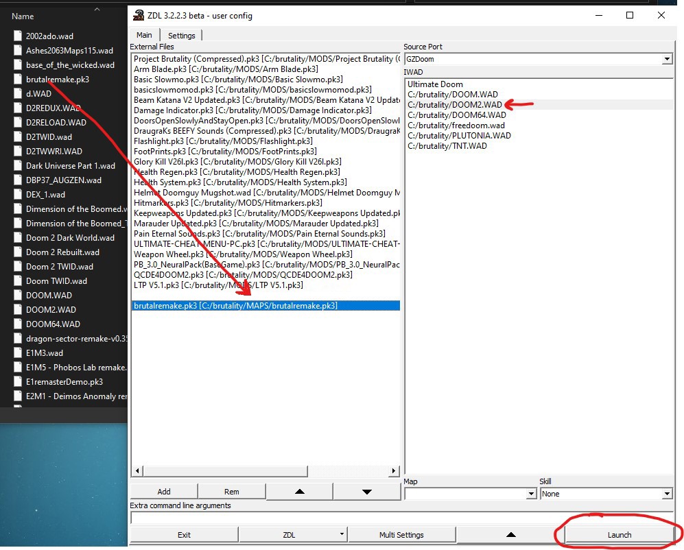This screenshot has height=550, width=684.
Task: Click Add to add external file
Action: (164, 492)
